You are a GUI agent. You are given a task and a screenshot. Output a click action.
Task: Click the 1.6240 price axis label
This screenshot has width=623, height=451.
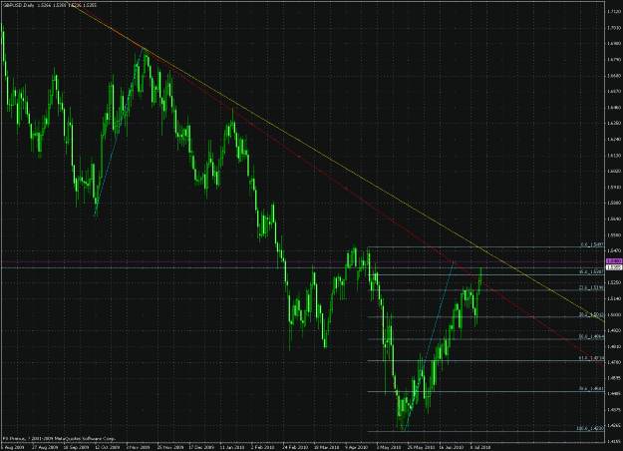tap(614, 140)
